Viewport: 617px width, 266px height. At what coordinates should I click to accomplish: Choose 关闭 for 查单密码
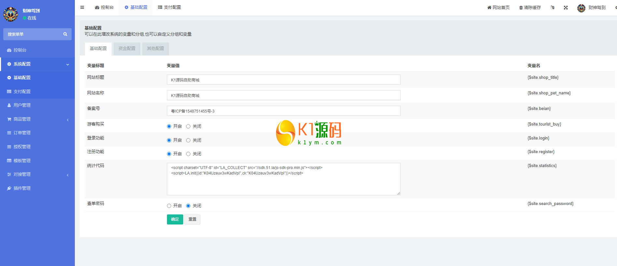coord(188,206)
